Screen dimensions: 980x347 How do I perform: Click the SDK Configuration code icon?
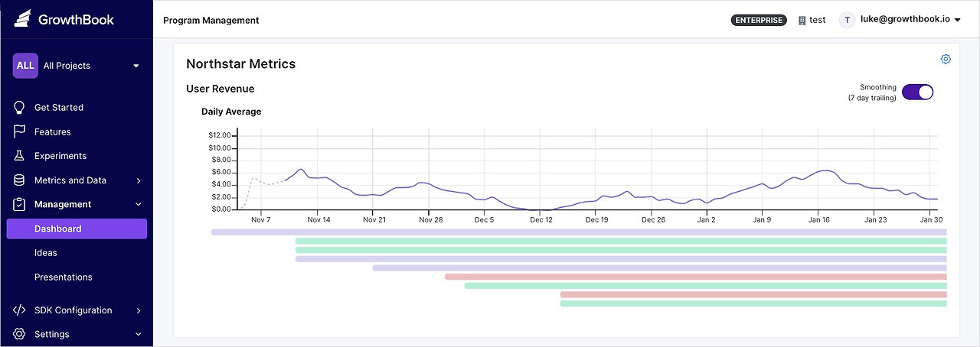click(20, 310)
